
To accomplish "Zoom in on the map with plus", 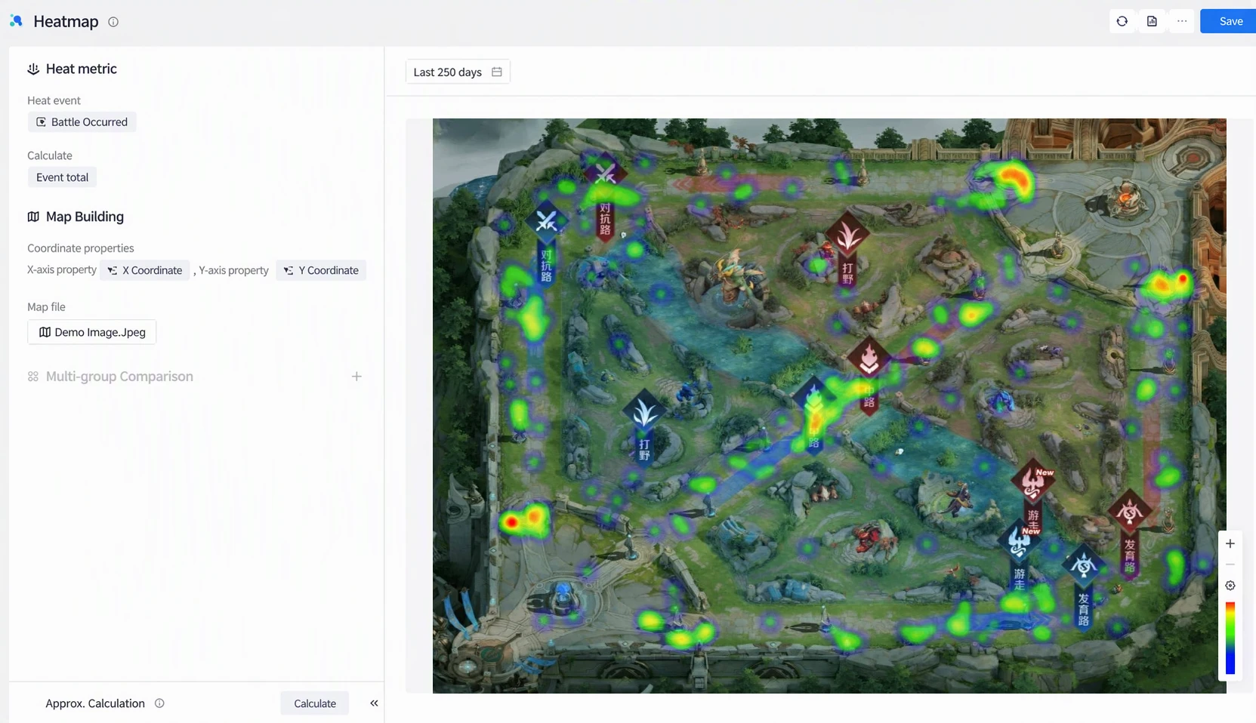I will [x=1230, y=543].
